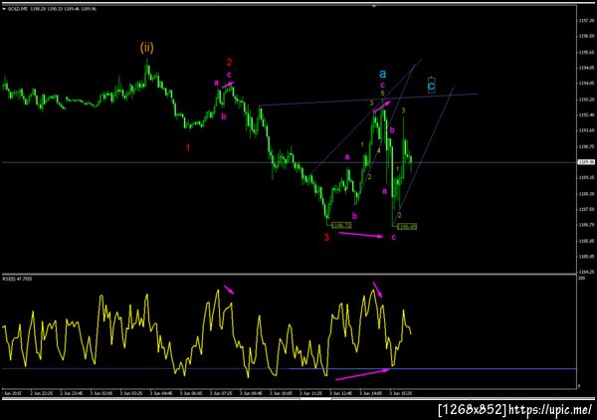Screen dimensions: 597x420
Task: Click the price tag beside the wave 3 low
Action: (x=341, y=226)
